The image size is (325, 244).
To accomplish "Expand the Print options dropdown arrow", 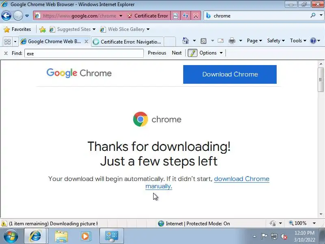I will pyautogui.click(x=240, y=41).
